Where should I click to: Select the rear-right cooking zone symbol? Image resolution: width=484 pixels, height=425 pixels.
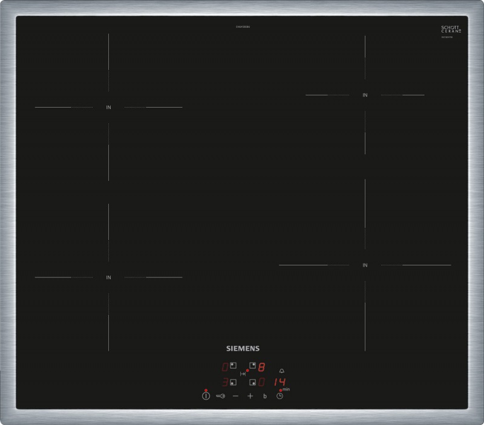pos(252,366)
